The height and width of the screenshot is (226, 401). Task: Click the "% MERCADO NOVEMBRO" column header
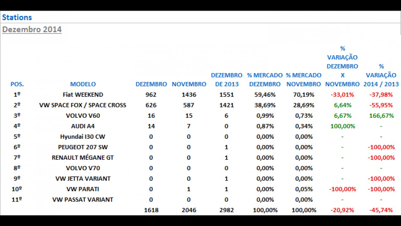click(x=303, y=80)
